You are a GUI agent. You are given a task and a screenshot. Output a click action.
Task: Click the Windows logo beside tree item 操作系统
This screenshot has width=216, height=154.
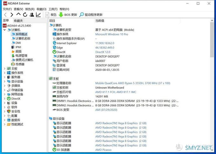(x=9, y=73)
